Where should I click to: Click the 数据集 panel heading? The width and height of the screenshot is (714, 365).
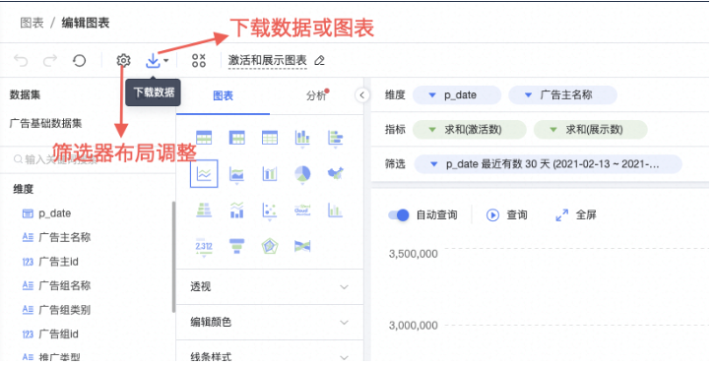pos(25,95)
